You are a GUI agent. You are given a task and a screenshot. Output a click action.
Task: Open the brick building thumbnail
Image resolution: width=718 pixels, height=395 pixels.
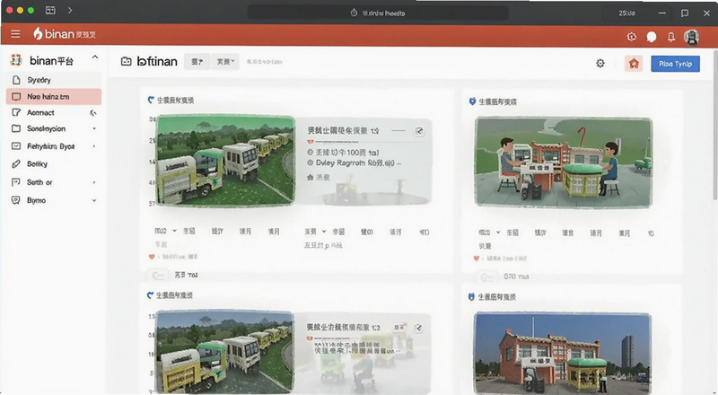[563, 354]
